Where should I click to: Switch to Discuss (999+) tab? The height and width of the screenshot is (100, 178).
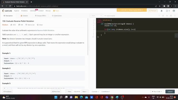(41, 16)
